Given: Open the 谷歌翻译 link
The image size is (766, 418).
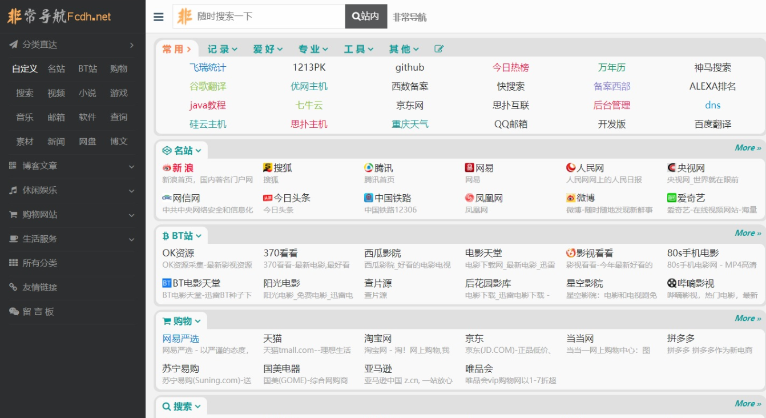Looking at the screenshot, I should [208, 86].
